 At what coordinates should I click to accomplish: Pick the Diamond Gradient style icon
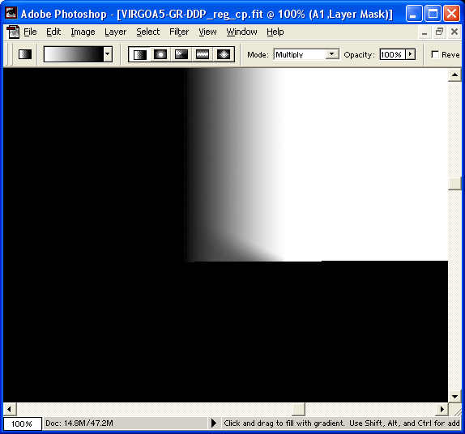224,54
